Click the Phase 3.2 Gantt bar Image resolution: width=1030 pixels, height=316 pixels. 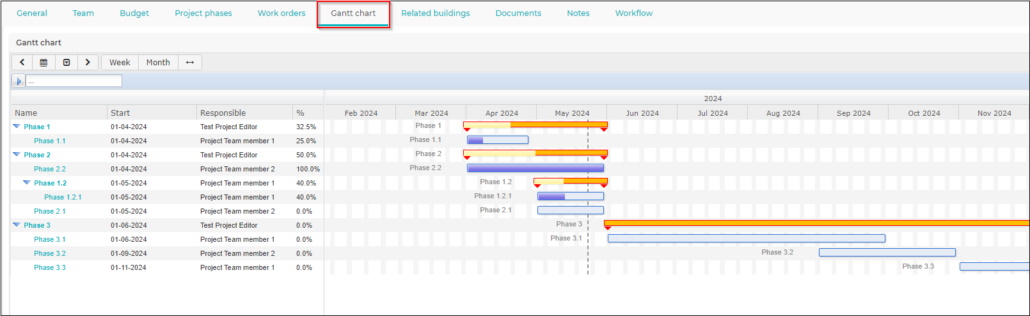coord(887,253)
